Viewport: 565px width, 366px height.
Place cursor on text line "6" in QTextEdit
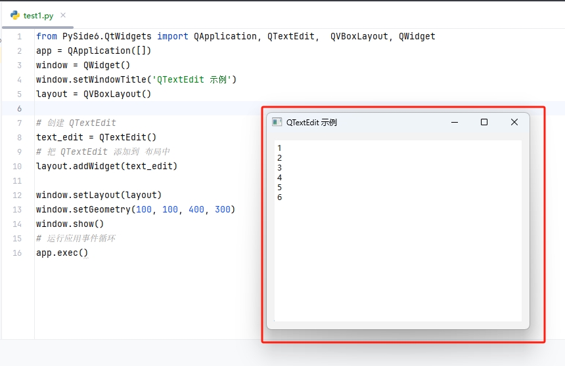click(280, 197)
